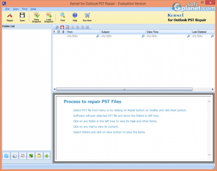This screenshot has width=217, height=171.
Task: Click the Date/Time column header
Action: click(168, 32)
